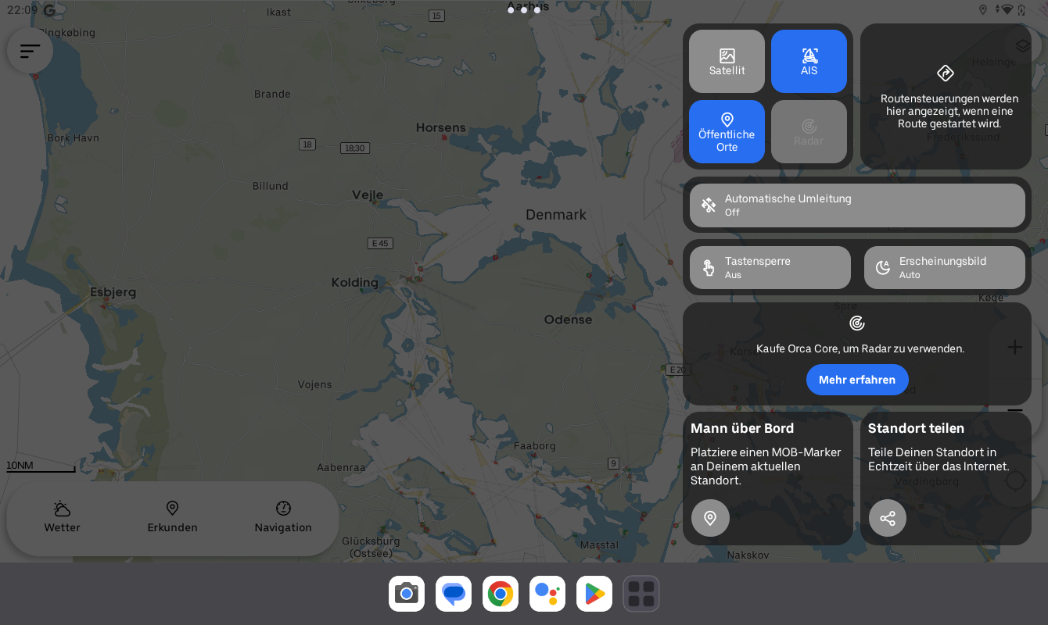Viewport: 1048px width, 625px height.
Task: Click the Mann über Bord heading
Action: click(x=742, y=428)
